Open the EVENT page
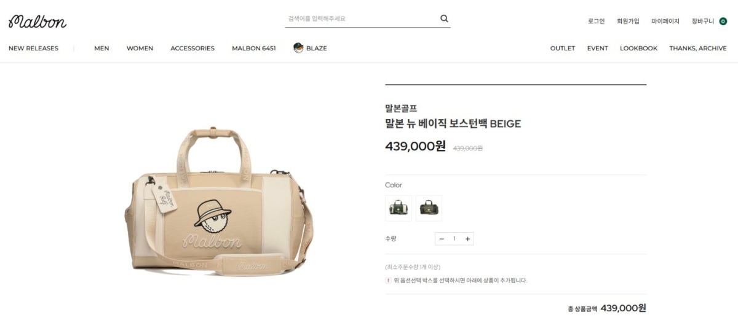Image resolution: width=738 pixels, height=323 pixels. tap(597, 49)
